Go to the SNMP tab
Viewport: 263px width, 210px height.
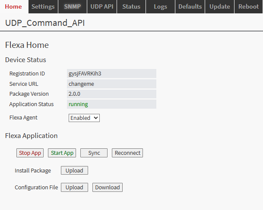point(72,6)
